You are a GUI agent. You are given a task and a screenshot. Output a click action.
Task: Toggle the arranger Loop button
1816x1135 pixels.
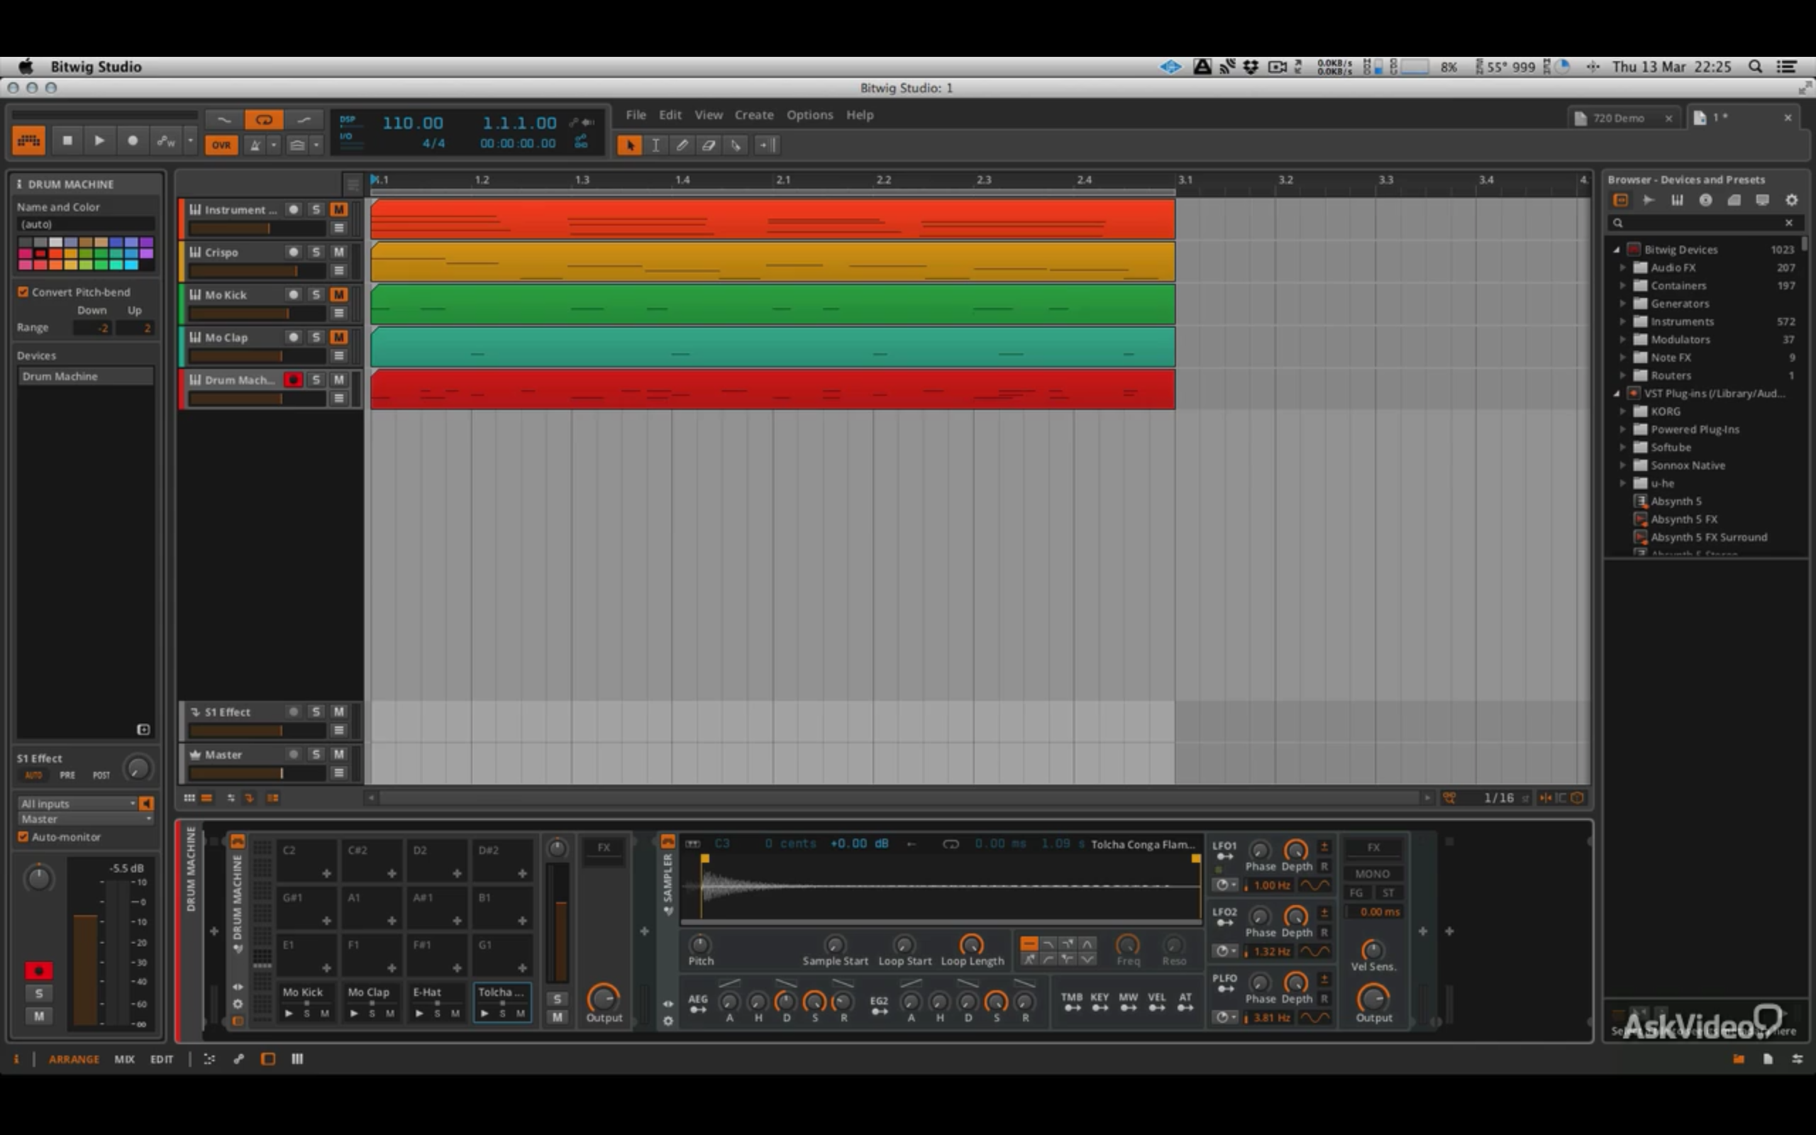click(x=263, y=119)
